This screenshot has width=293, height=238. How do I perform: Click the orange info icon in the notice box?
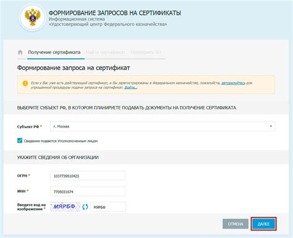(x=25, y=84)
